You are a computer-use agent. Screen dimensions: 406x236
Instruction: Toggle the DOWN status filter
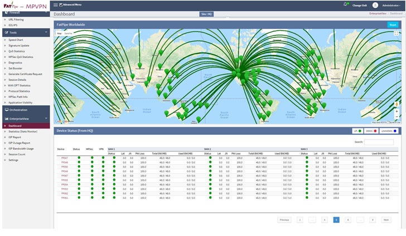pos(371,131)
